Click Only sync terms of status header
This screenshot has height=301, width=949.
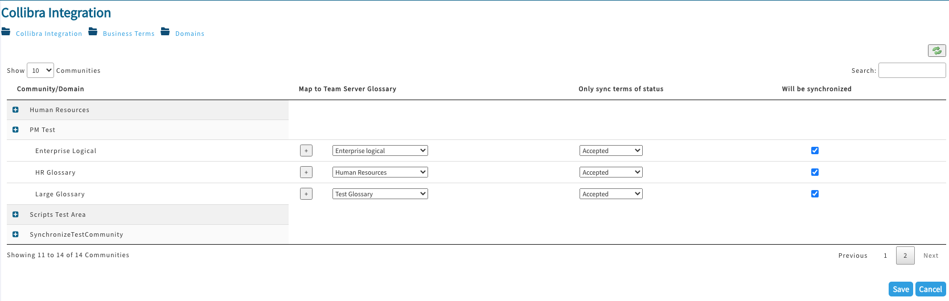tap(621, 89)
